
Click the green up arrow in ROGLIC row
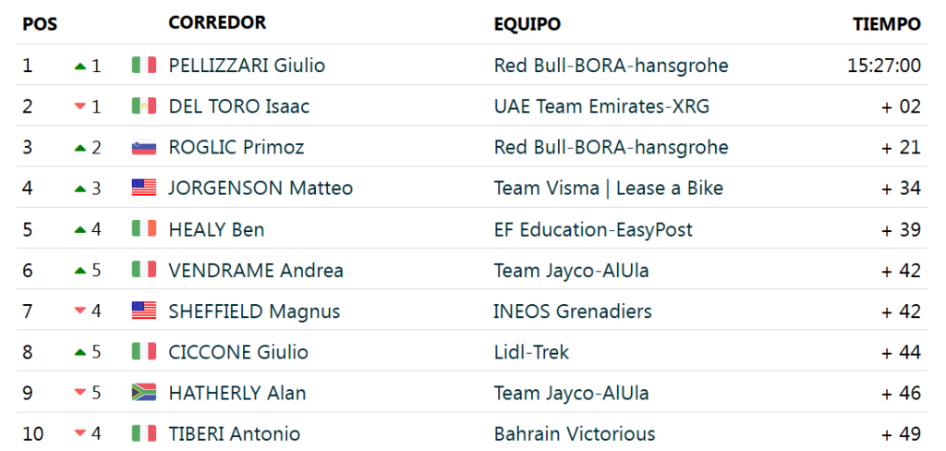79,148
